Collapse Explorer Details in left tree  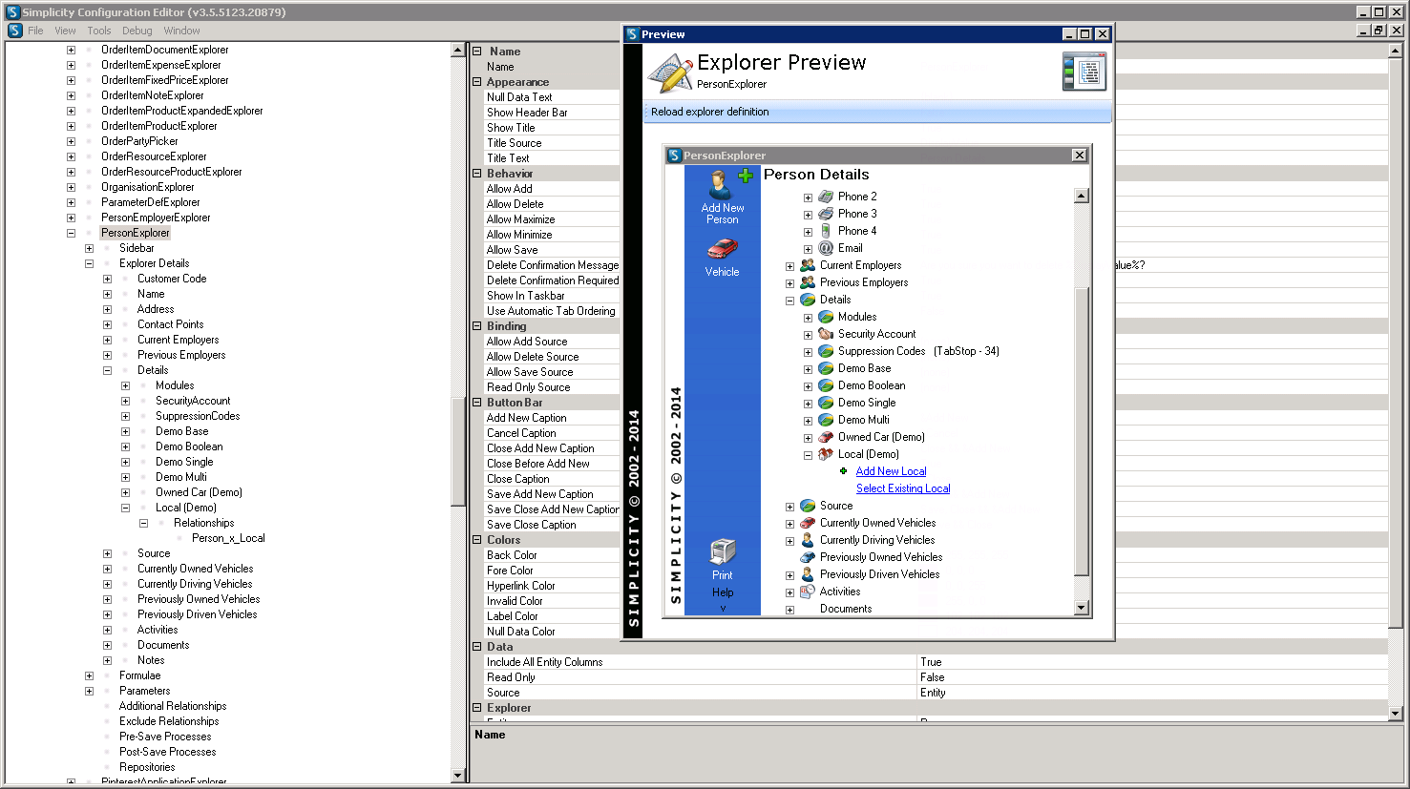pyautogui.click(x=89, y=263)
